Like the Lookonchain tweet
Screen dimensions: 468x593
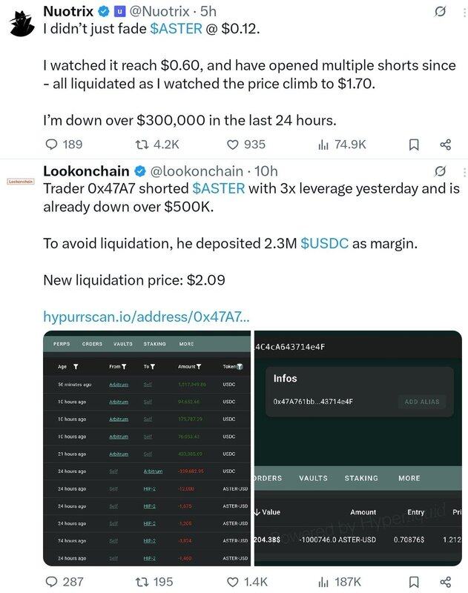click(x=247, y=581)
